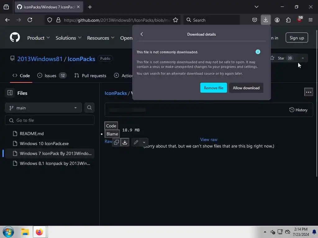
Task: Click the blue info icon in download panel
Action: point(258,52)
